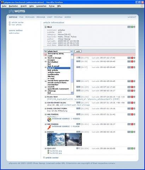Screen dimensions: 145x170
Task: Open 'new article' in left sidebar
Action: pos(16,25)
